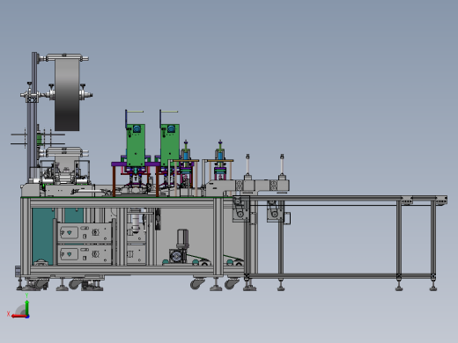Select the right pneumatic cylinder above the conveyor
This screenshot has height=343, width=458.
coord(282,167)
